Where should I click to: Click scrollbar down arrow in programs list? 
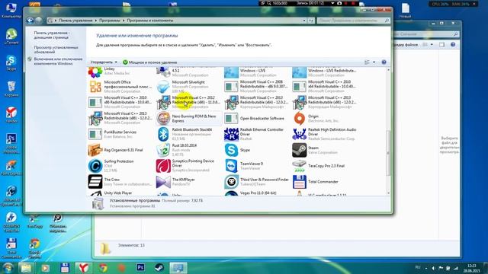tap(388, 193)
